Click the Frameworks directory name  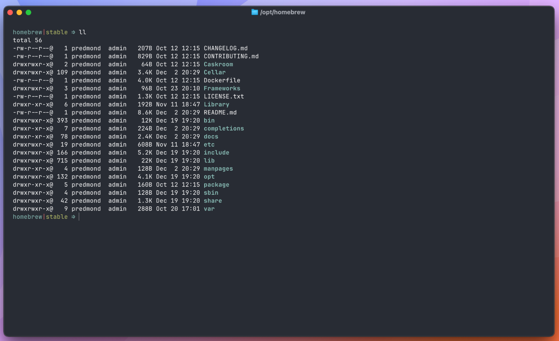pos(221,89)
